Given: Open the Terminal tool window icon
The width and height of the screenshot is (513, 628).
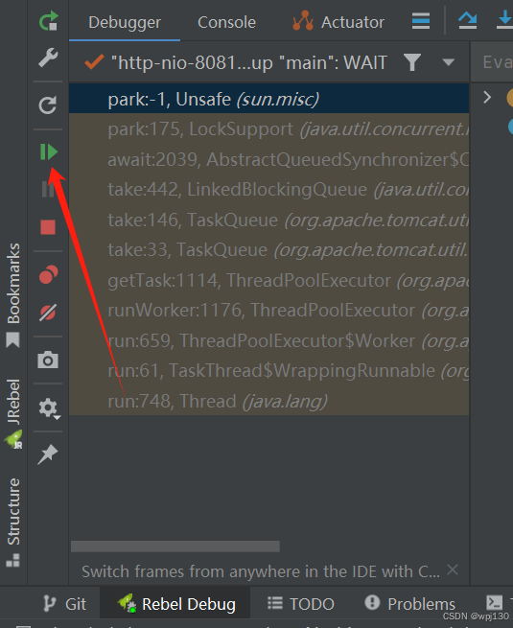Looking at the screenshot, I should pyautogui.click(x=494, y=602).
